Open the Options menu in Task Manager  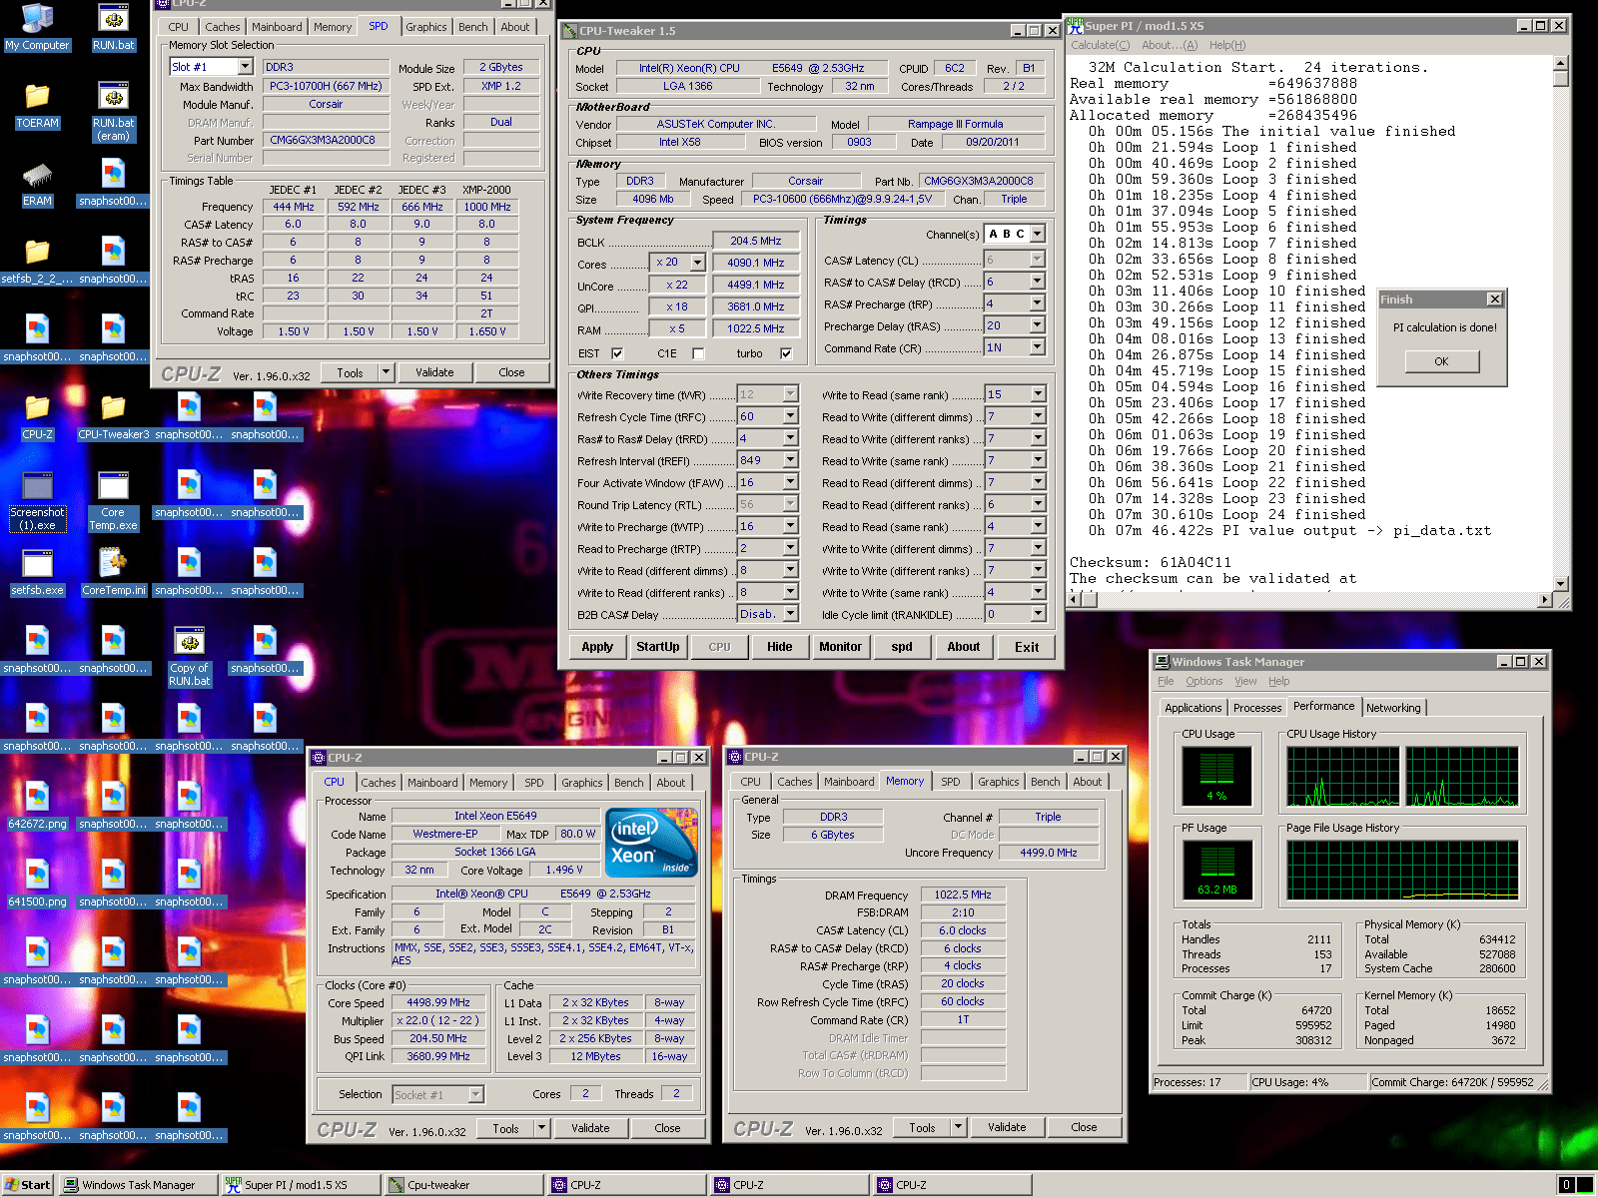(x=1203, y=681)
